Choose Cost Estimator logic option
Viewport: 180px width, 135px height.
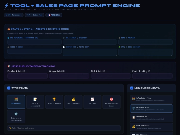[x=151, y=127]
